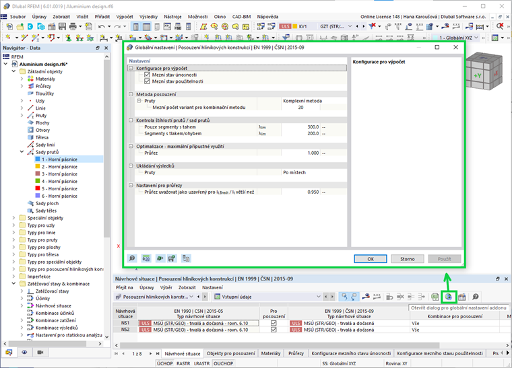This screenshot has width=512, height=368.
Task: Expand Materiály node in Navigator
Action: (22, 79)
